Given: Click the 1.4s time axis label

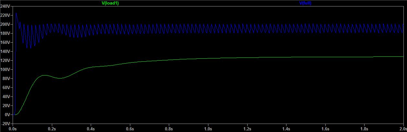Looking at the screenshot, I should (x=286, y=129).
